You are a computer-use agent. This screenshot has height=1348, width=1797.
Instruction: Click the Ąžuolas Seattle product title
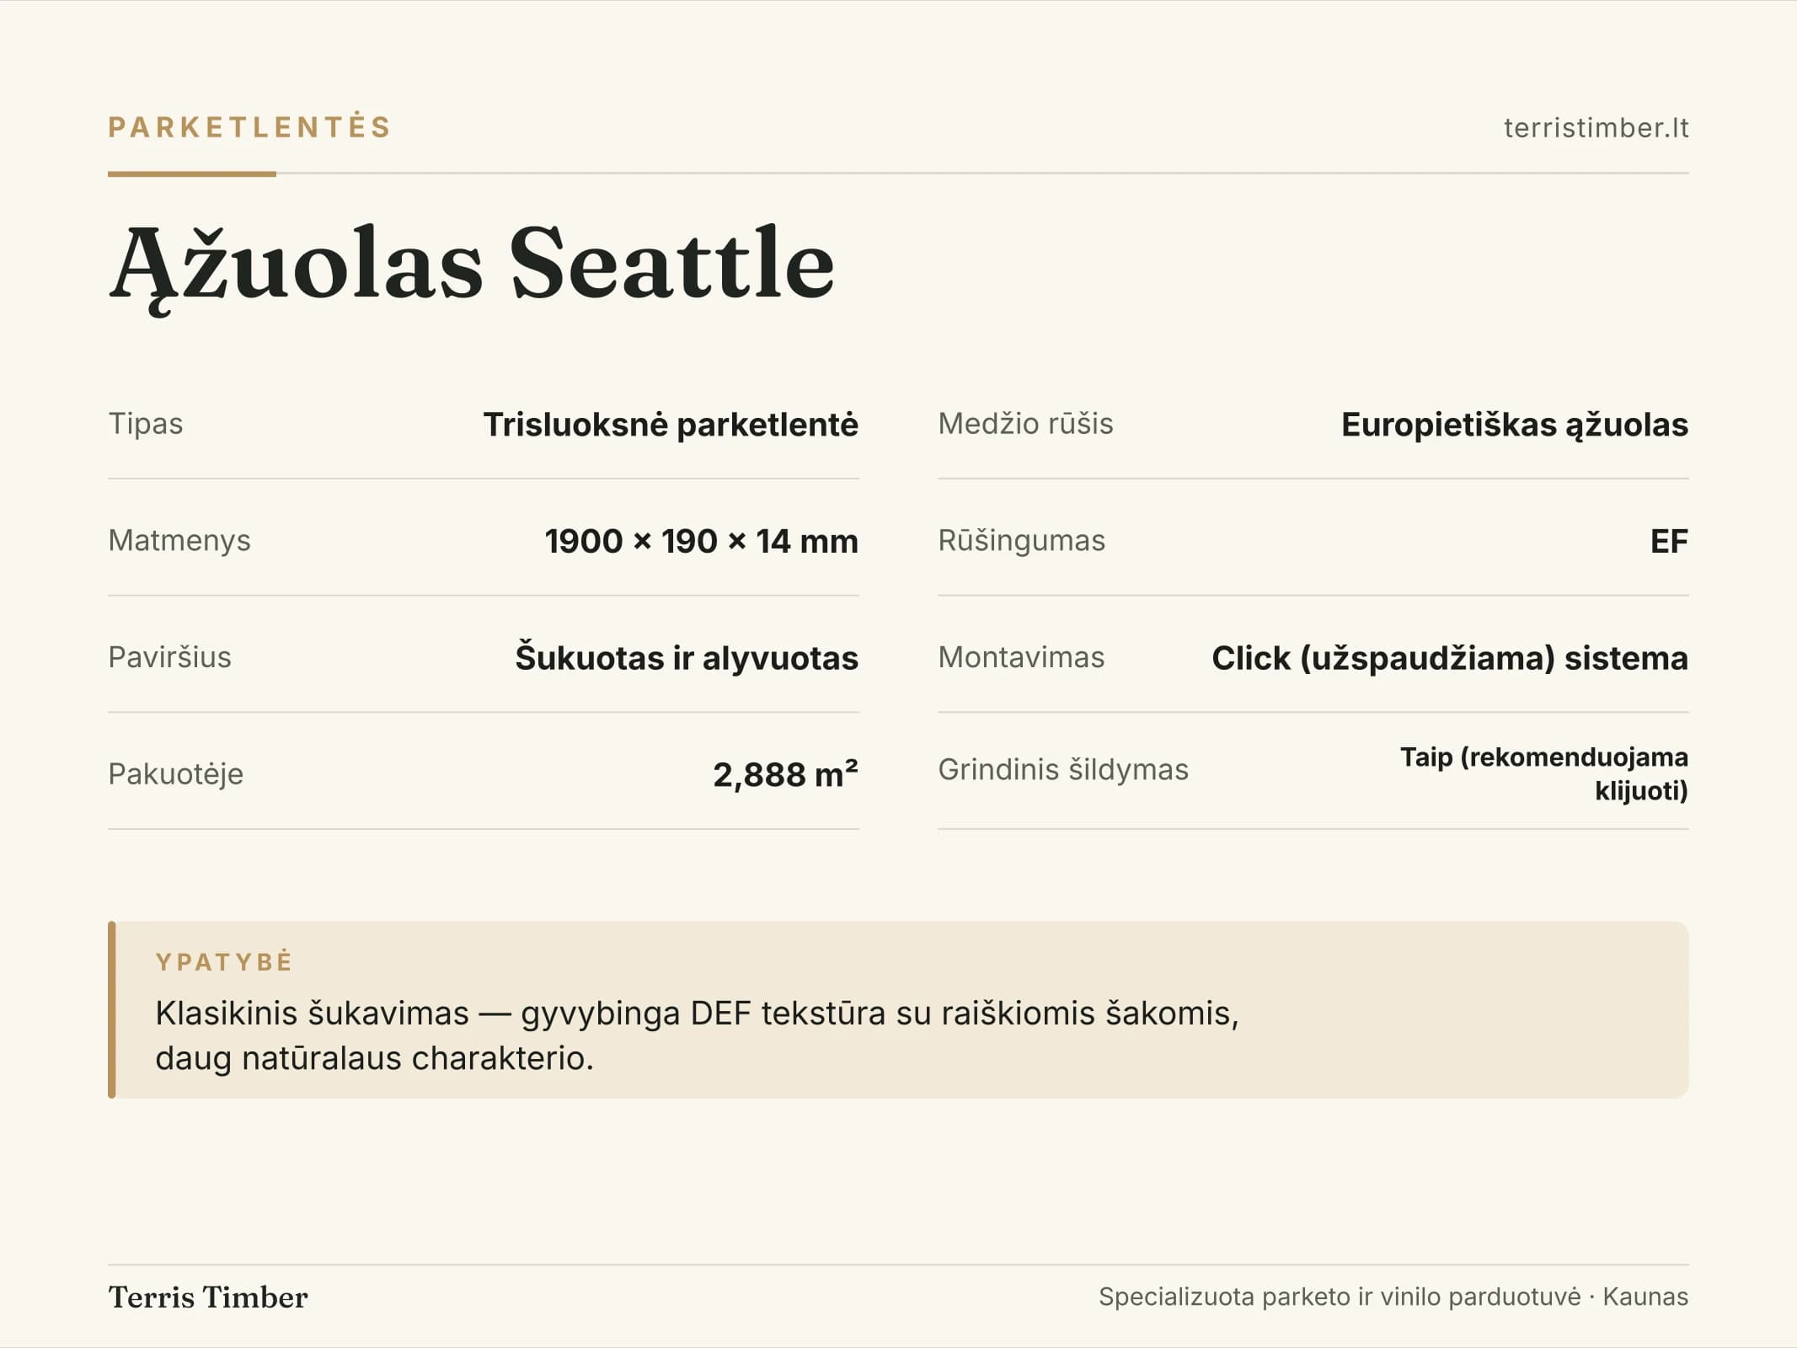click(x=472, y=265)
